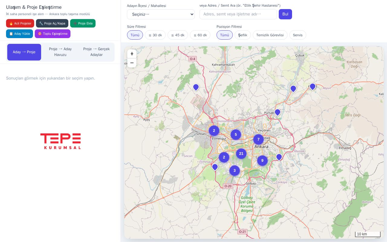Viewport: 387px width, 242px height.
Task: Click the 2 cluster beside Sincan label
Action: click(x=214, y=131)
